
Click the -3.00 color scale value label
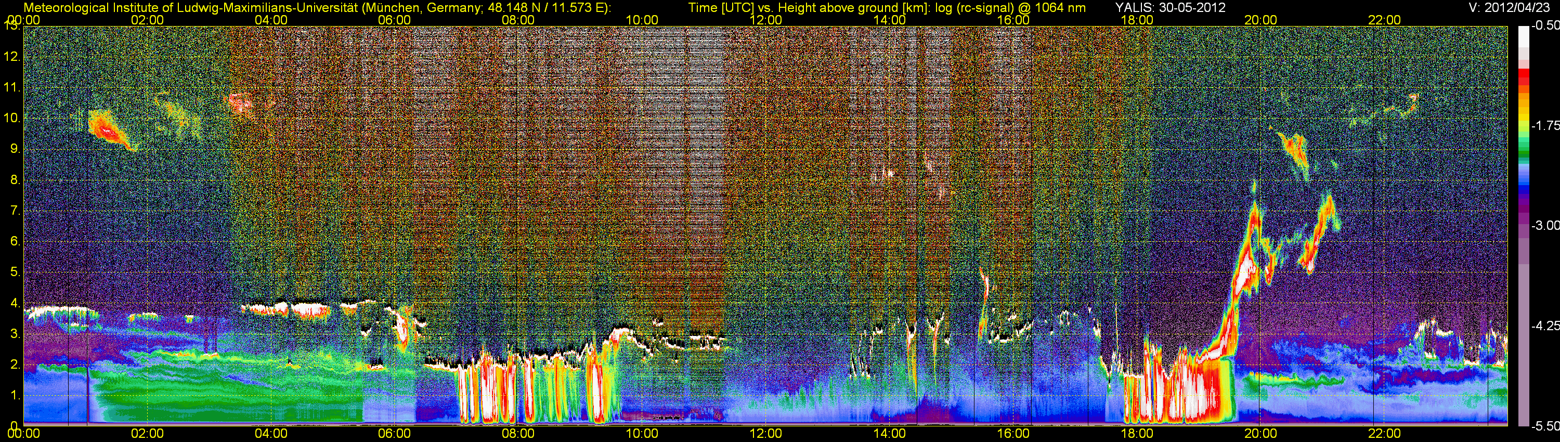pos(1545,226)
